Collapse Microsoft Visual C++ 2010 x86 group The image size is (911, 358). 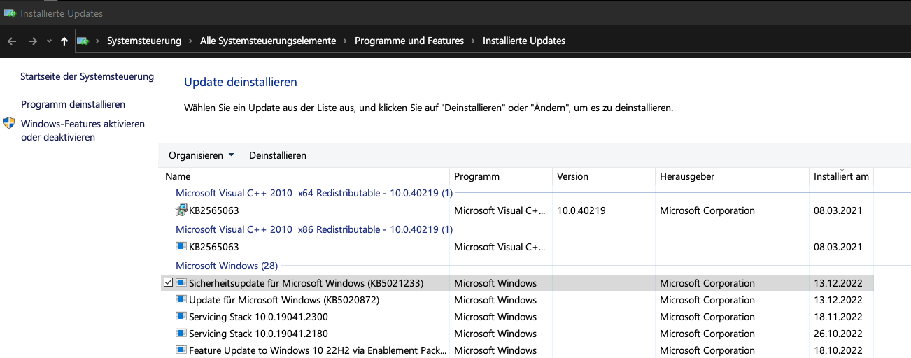[x=314, y=229]
